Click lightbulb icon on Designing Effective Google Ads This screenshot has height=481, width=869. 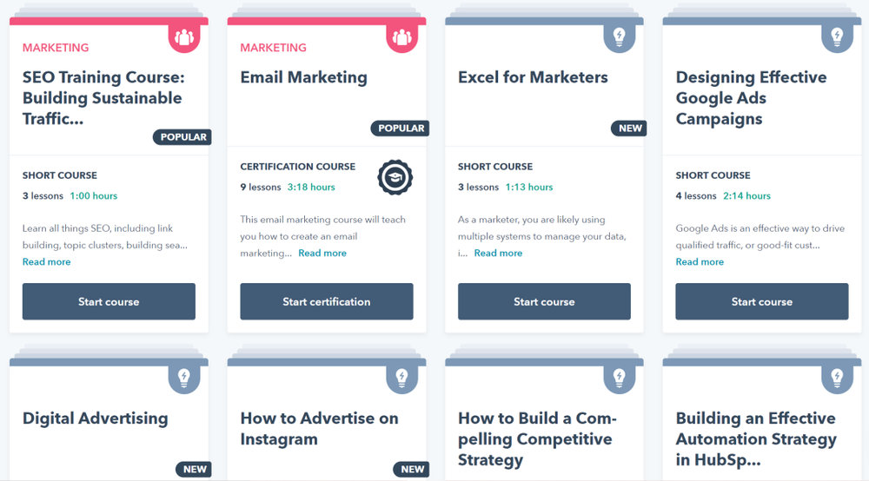pyautogui.click(x=837, y=37)
